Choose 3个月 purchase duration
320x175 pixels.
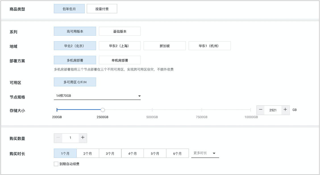pos(110,153)
